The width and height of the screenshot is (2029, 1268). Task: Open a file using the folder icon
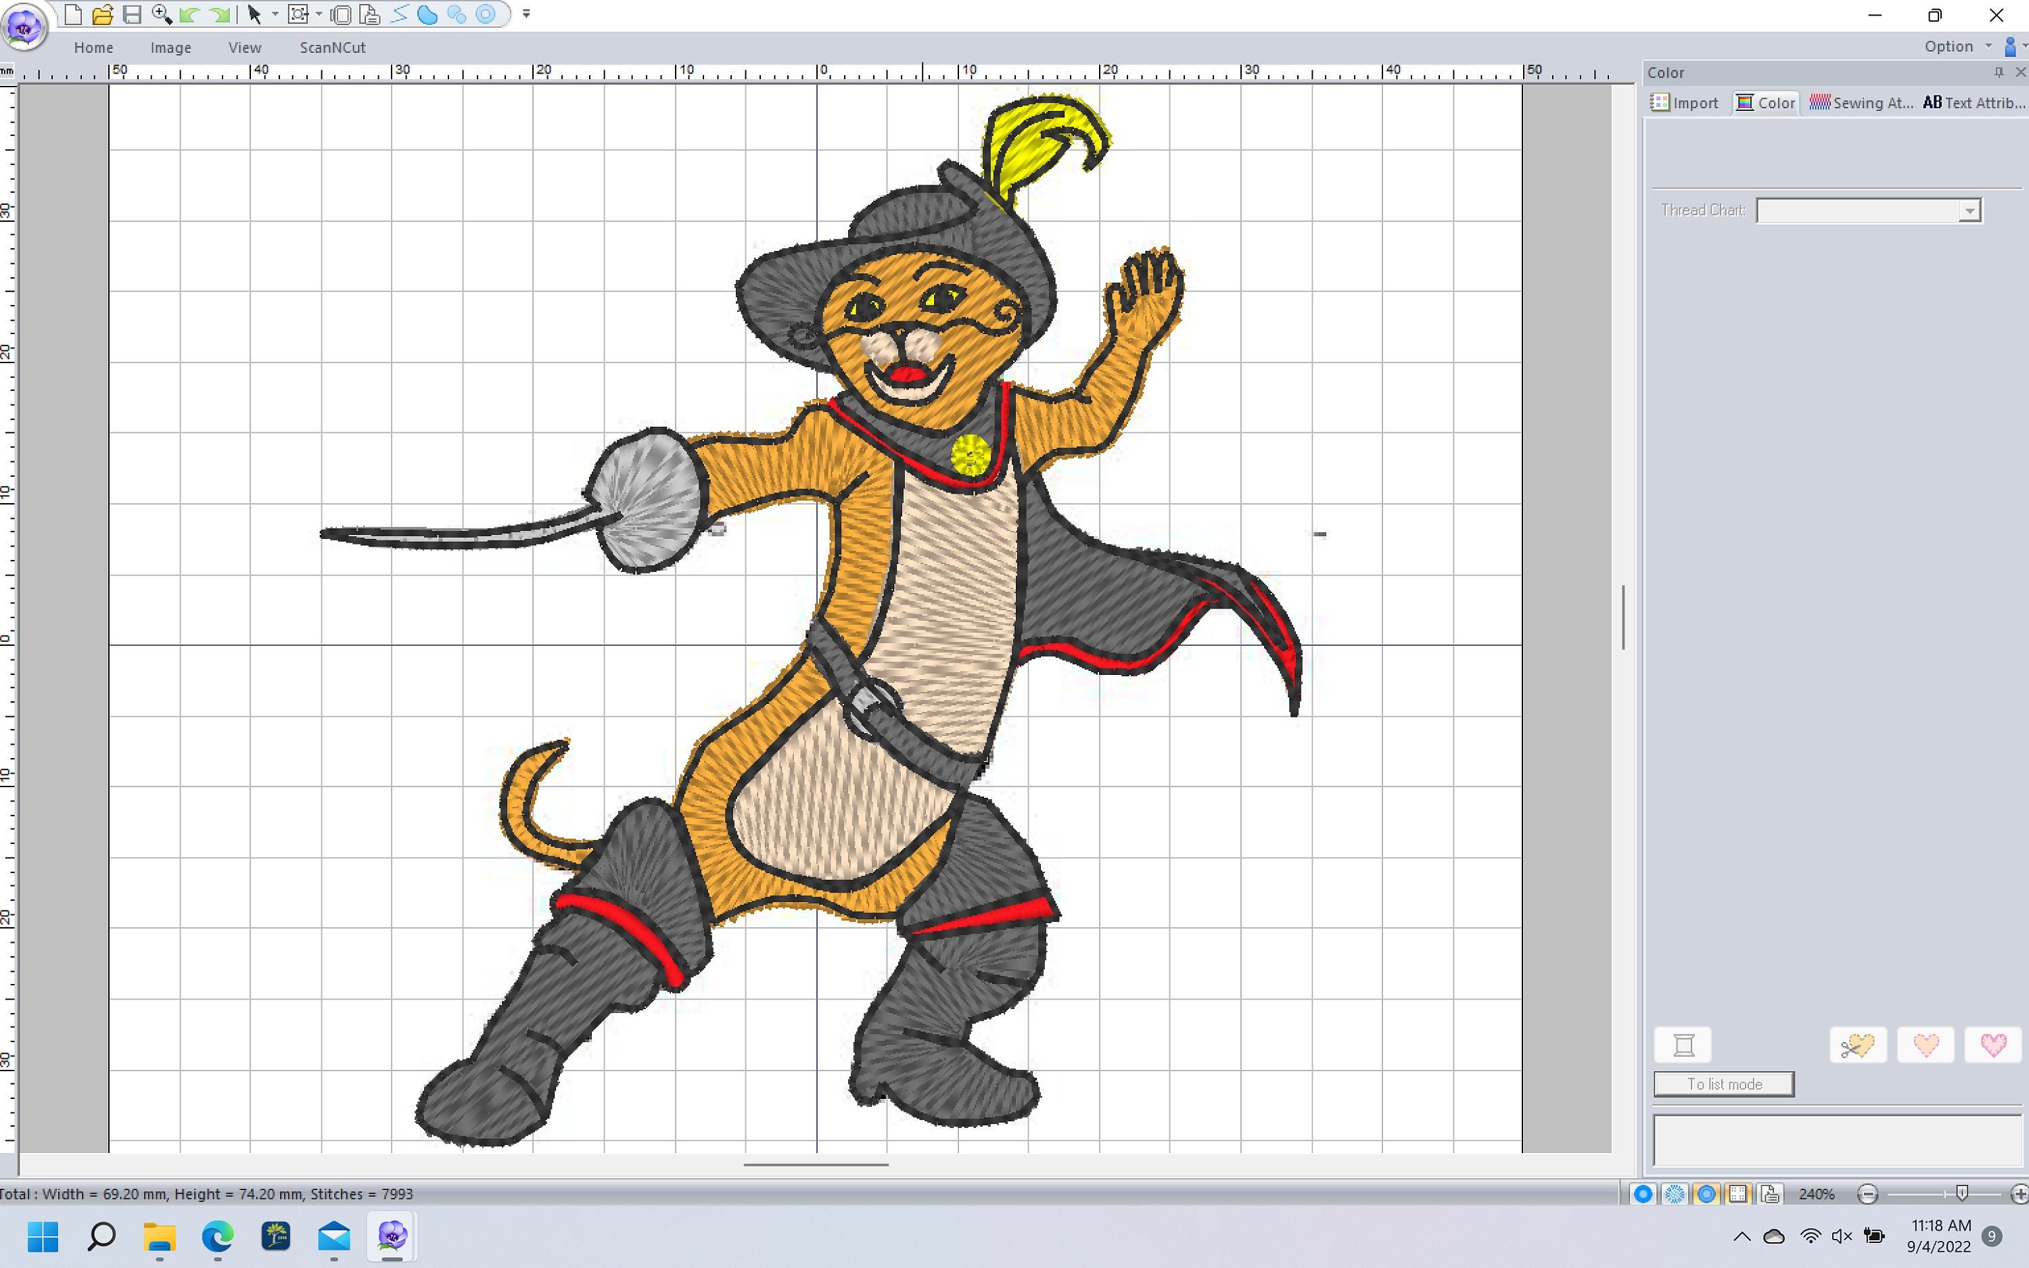click(x=102, y=14)
